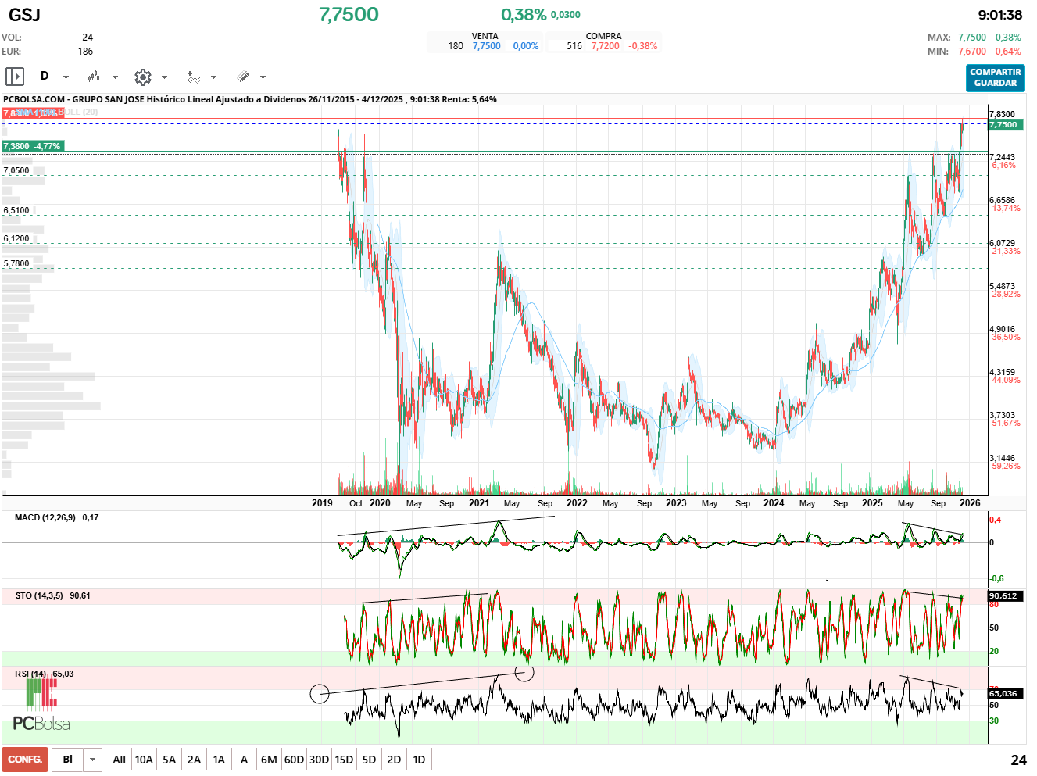Click the daily timeframe D icon

(x=45, y=76)
